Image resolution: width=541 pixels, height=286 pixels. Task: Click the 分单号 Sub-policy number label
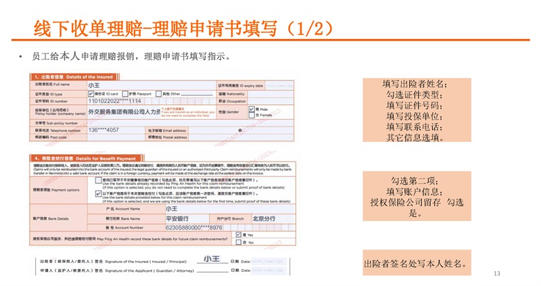tap(56, 123)
